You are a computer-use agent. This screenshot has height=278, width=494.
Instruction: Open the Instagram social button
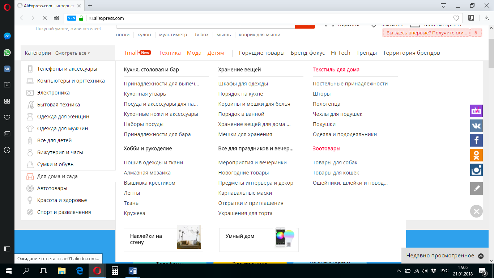(476, 170)
